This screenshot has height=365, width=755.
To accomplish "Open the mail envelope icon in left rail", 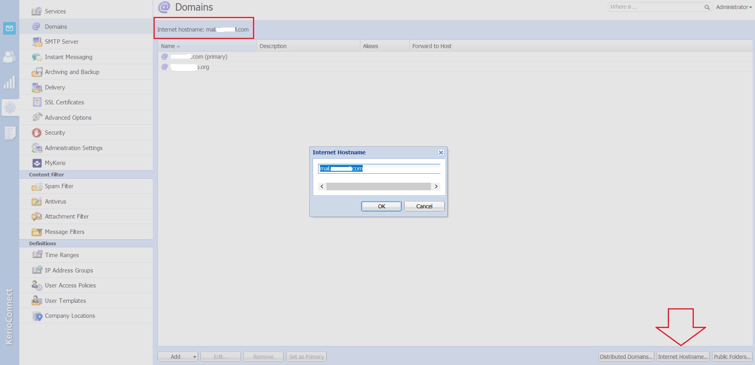I will tap(9, 28).
